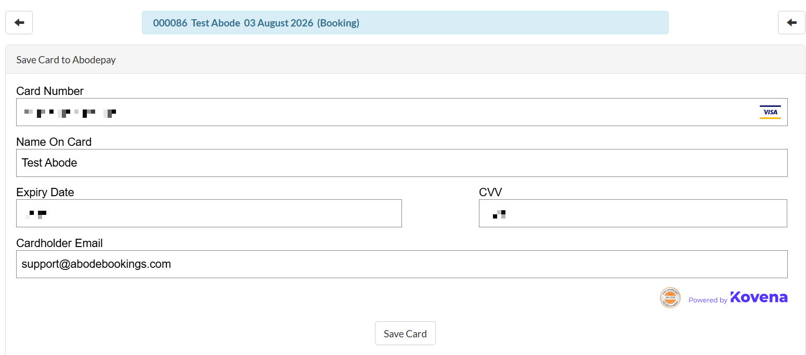Open booking 000086 Test Abode banner
The image size is (806, 355).
[405, 23]
